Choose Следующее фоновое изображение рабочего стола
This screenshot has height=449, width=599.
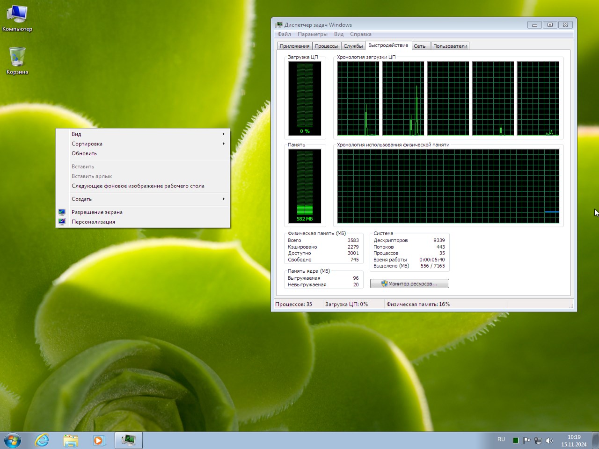[143, 186]
